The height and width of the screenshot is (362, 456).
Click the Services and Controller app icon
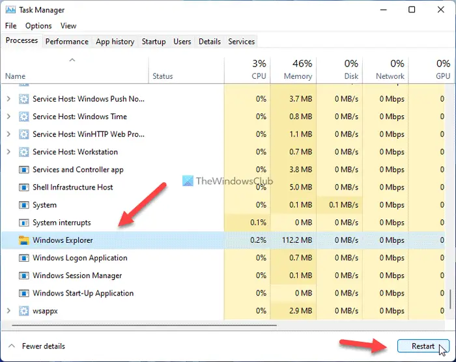[x=24, y=169]
